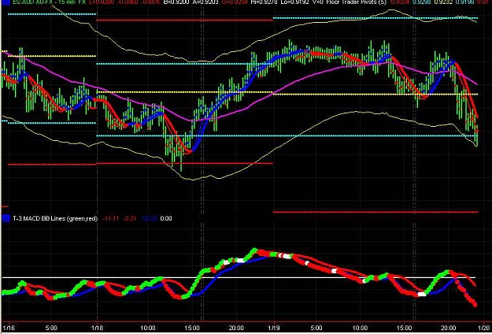
Task: Click the 1/16 date on time axis
Action: point(10,328)
